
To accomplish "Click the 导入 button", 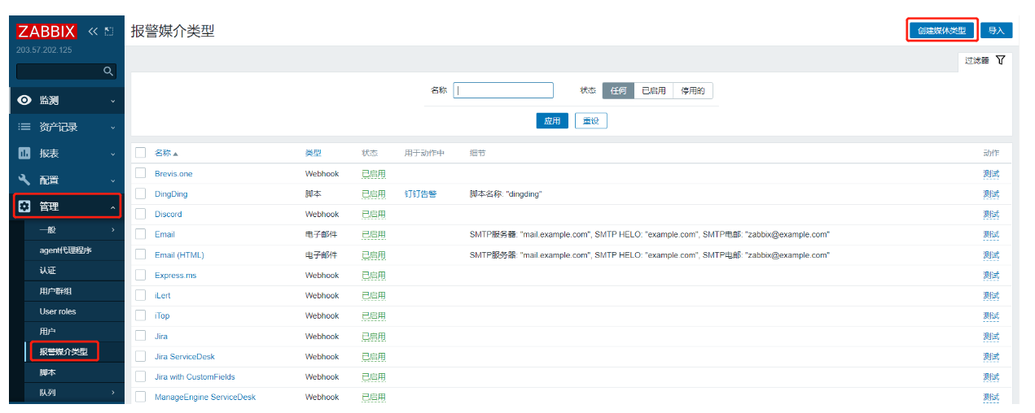I will (996, 30).
